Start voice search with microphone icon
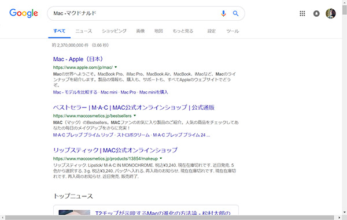347x220 pixels. tap(223, 13)
